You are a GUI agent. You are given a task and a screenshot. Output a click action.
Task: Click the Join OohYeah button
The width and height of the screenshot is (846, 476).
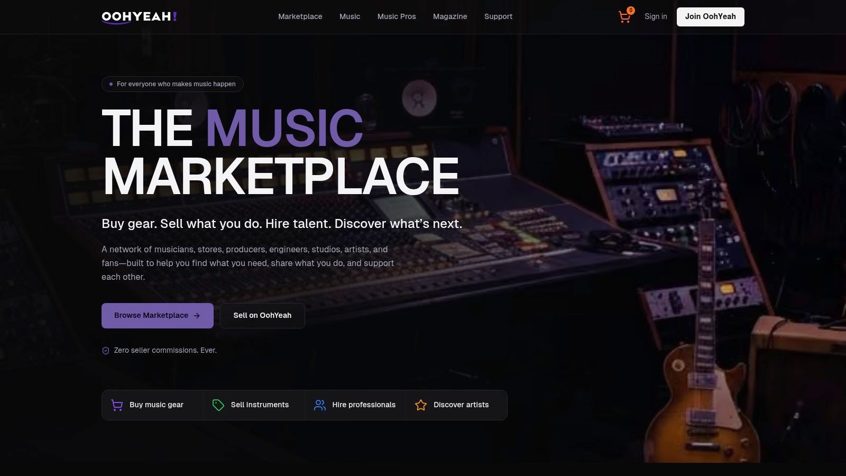coord(711,17)
